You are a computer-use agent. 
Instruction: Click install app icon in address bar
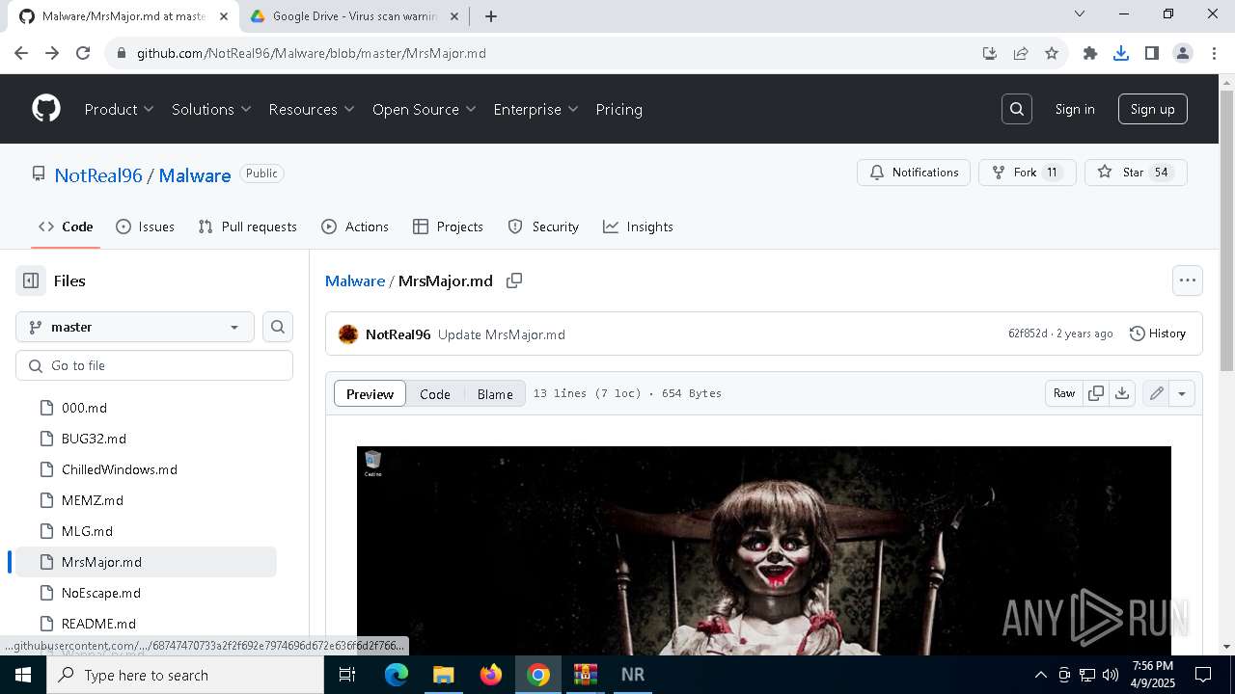coord(990,53)
